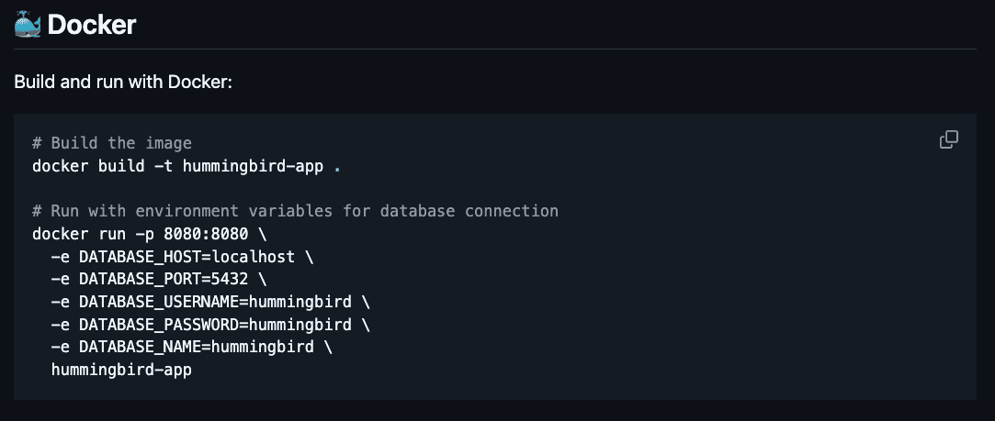Screen dimensions: 995x421
Task: Click the DATABASE_HOST=localhost line
Action: [x=182, y=257]
